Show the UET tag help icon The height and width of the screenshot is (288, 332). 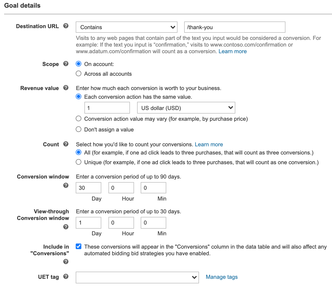(66, 276)
